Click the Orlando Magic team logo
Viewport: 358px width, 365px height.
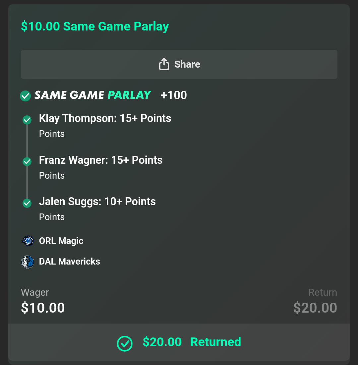point(28,241)
